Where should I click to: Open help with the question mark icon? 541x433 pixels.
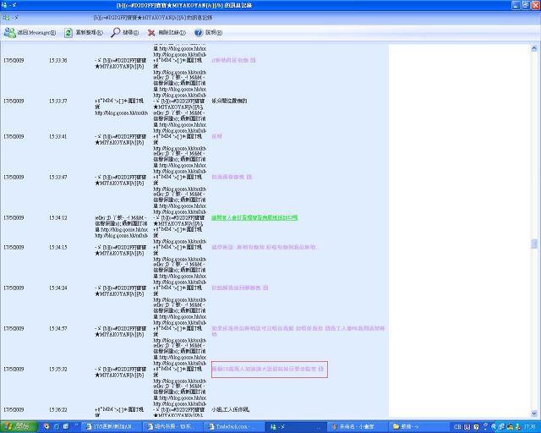pyautogui.click(x=199, y=32)
